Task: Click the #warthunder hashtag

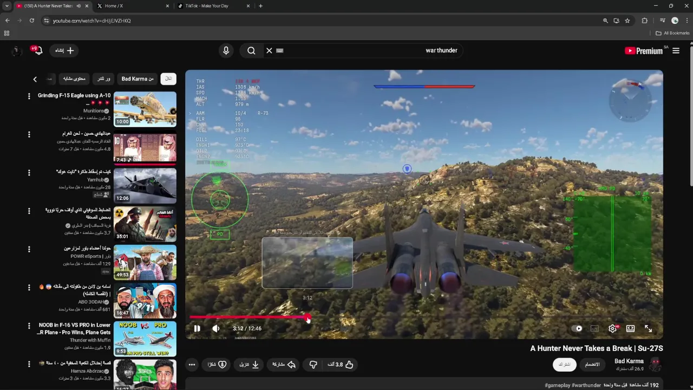Action: click(x=586, y=385)
